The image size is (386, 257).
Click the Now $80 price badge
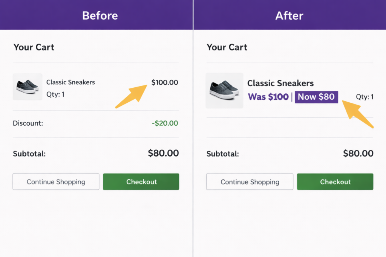pyautogui.click(x=316, y=97)
